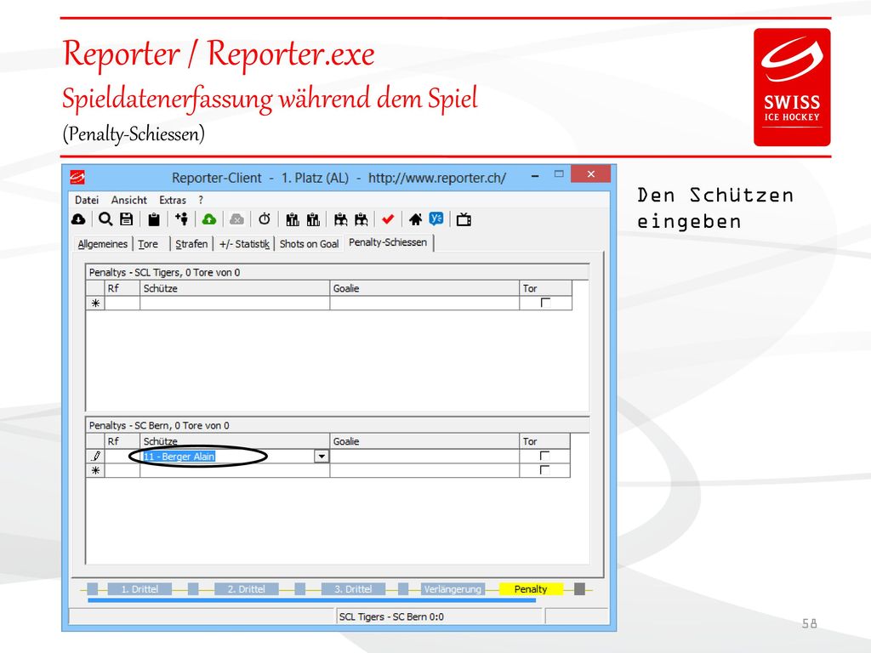Viewport: 871px width, 653px height.
Task: Click the magnifier search icon
Action: point(105,219)
